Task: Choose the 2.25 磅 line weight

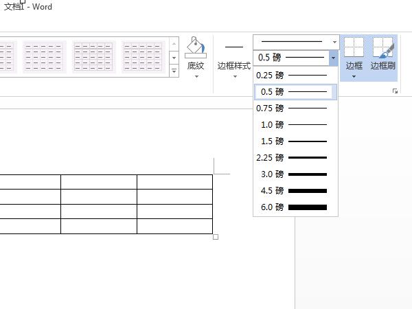Action: coord(295,158)
